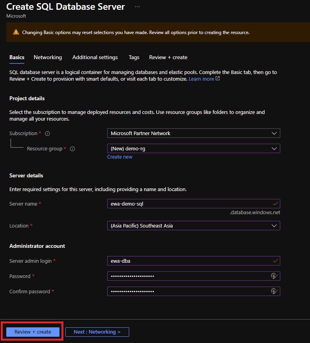Click into the Server admin login field
This screenshot has height=343, width=310.
point(188,261)
